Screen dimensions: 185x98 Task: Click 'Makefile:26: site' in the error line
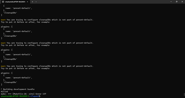click(x=24, y=94)
